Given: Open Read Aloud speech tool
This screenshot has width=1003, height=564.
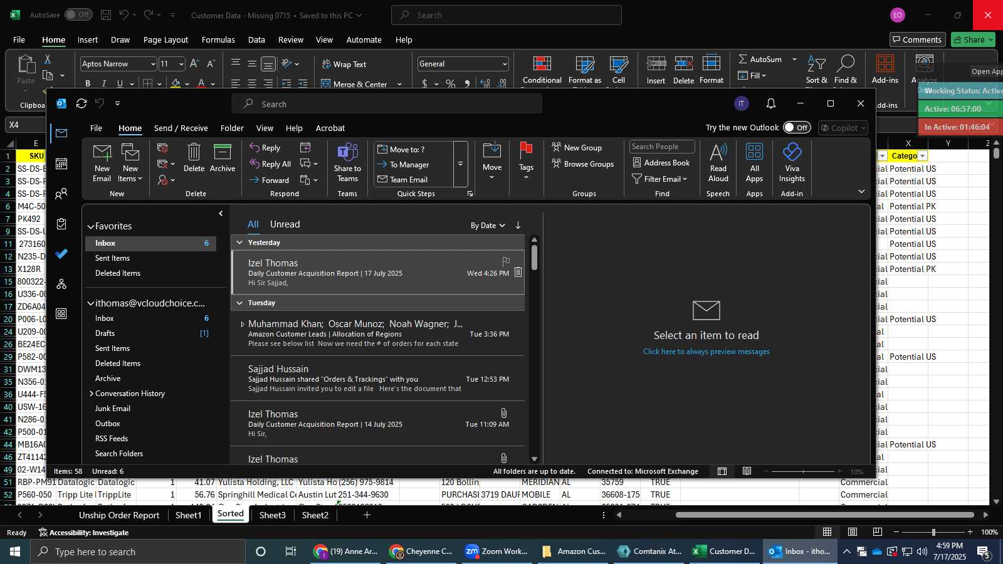Looking at the screenshot, I should [718, 163].
